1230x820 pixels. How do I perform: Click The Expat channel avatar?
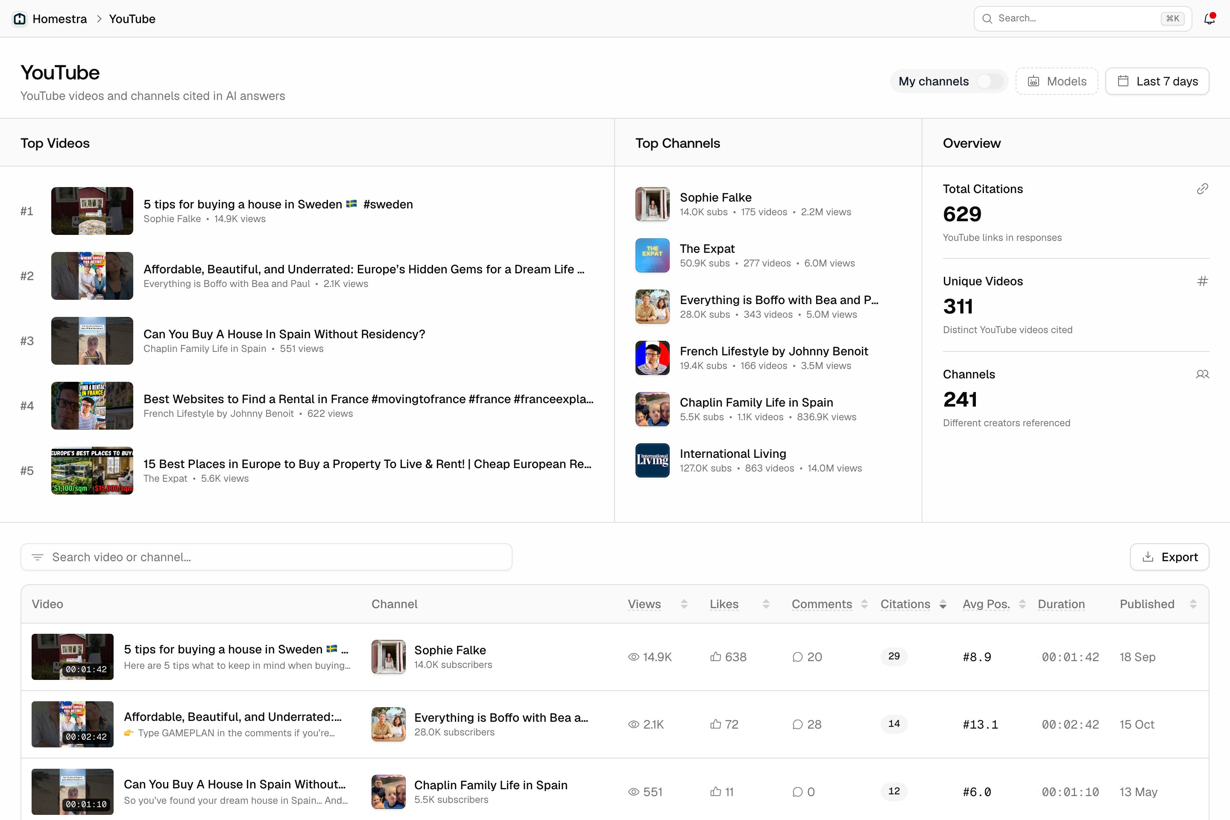(652, 255)
